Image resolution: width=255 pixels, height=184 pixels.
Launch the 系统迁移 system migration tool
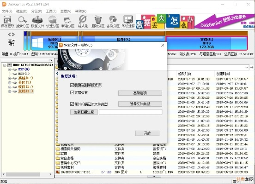[x=128, y=22]
